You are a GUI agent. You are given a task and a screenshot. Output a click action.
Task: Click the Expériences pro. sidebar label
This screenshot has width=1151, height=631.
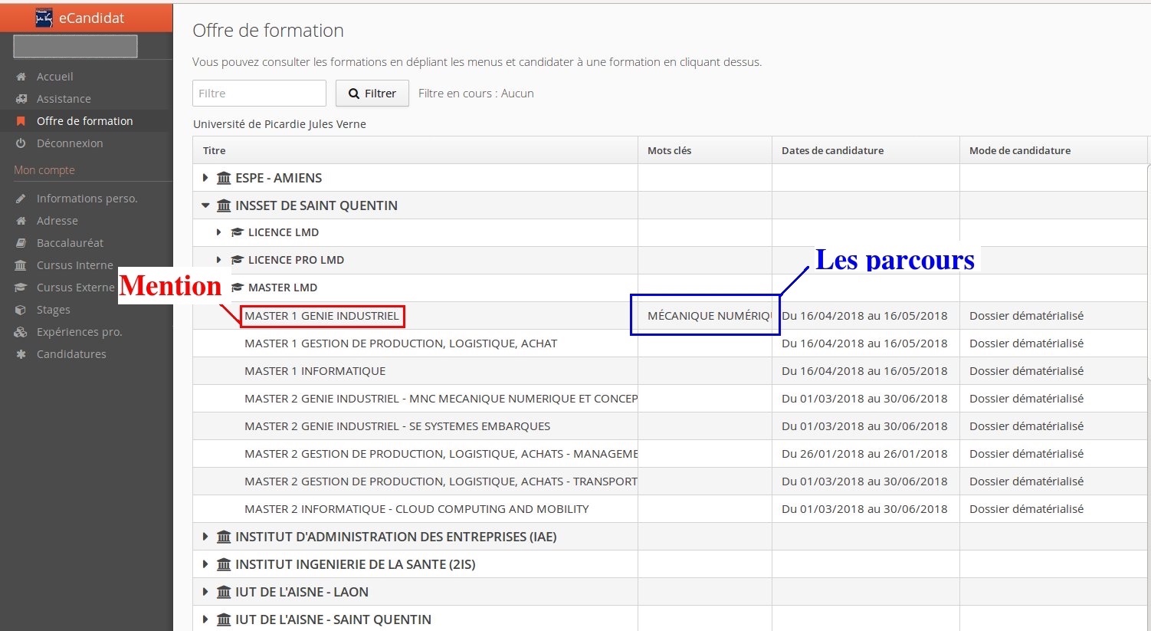80,332
